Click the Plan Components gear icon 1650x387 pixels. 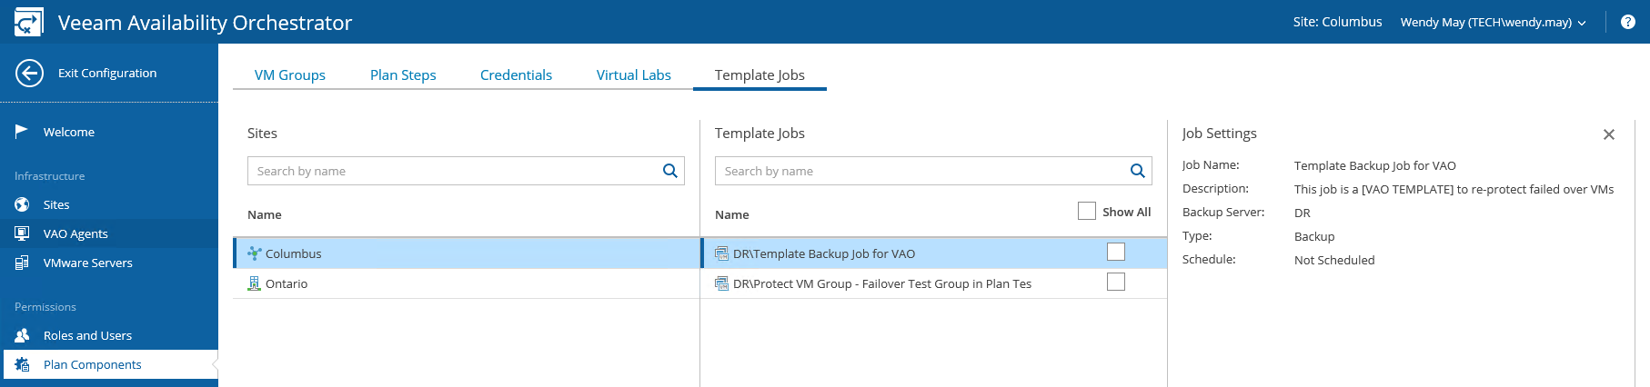point(22,364)
